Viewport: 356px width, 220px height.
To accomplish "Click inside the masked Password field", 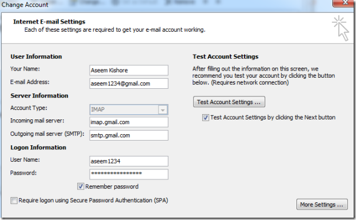I will coord(129,174).
